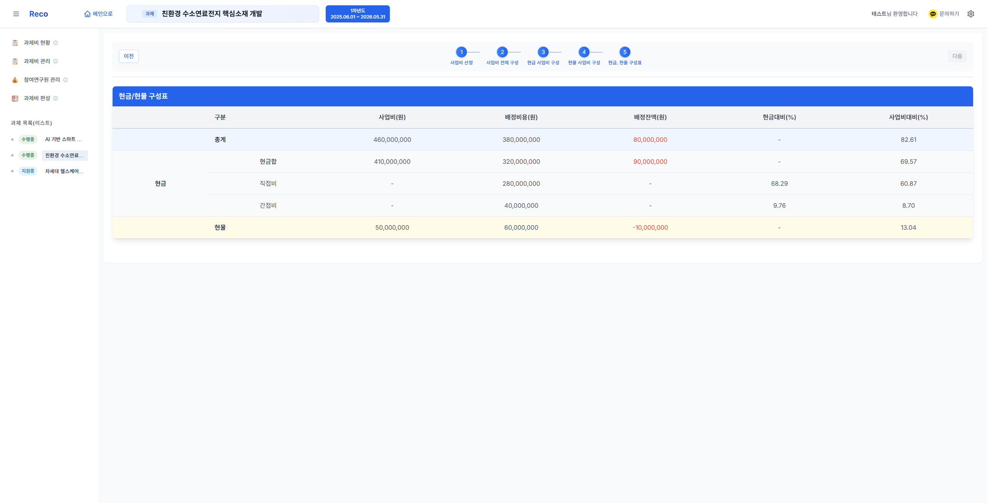Click the 과제 title field 친환경 수소연료전지
This screenshot has height=503, width=987.
223,14
